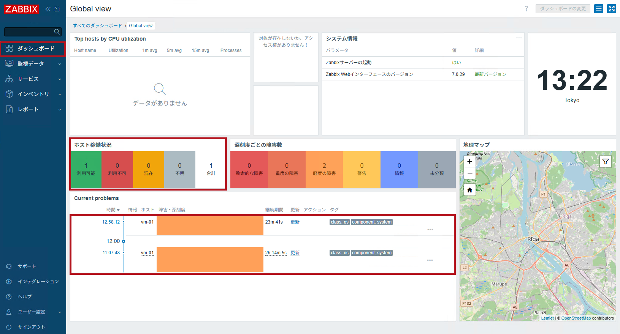Click the red 利用不可 host tile
The height and width of the screenshot is (334, 620).
pyautogui.click(x=117, y=170)
